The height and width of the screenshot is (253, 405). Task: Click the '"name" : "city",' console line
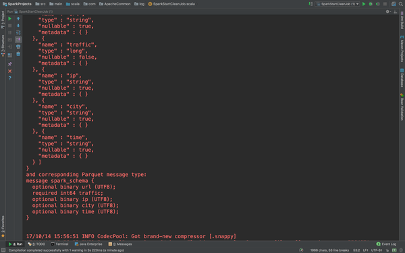click(x=63, y=107)
